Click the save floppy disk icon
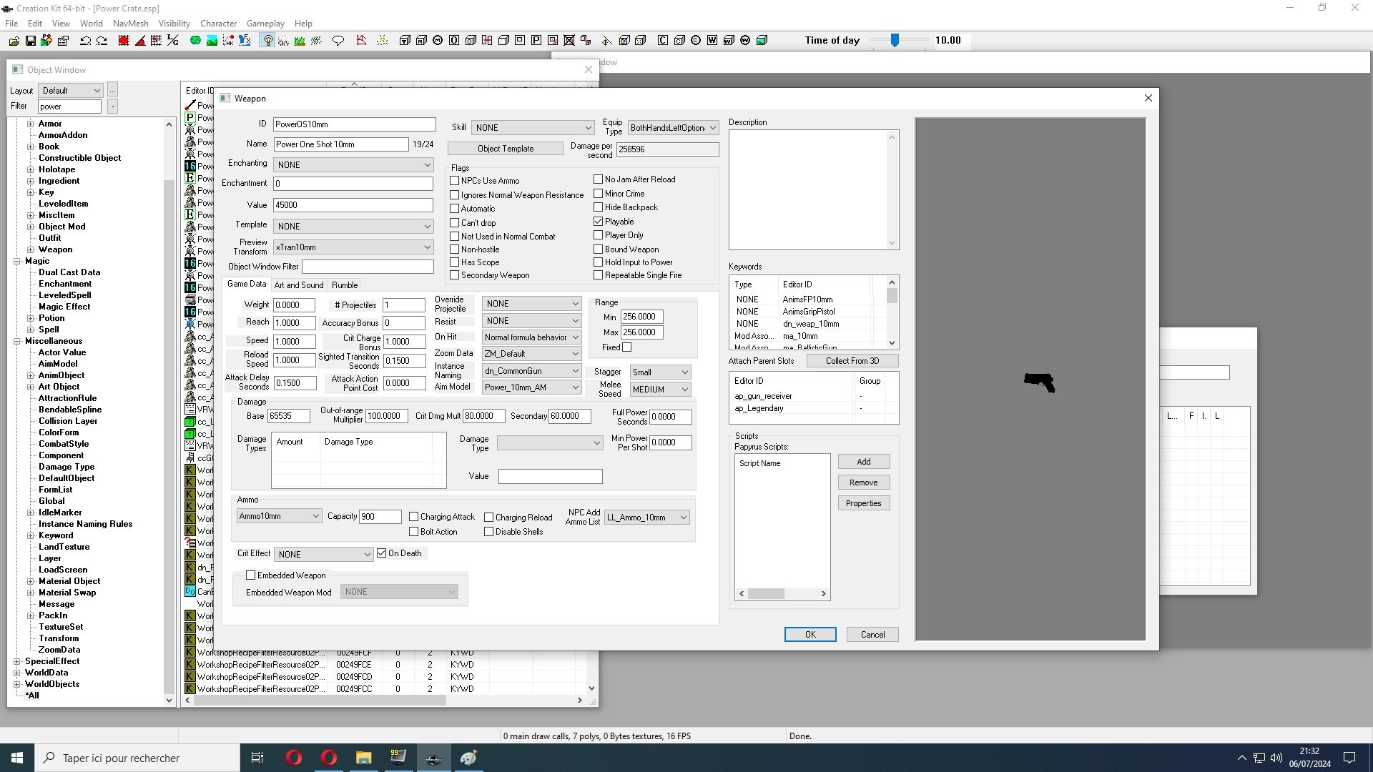 tap(30, 41)
